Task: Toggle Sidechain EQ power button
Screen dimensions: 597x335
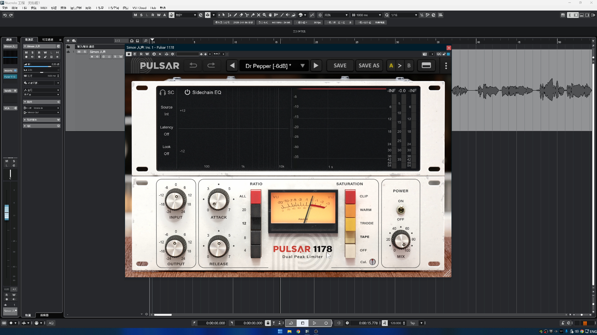Action: click(x=187, y=92)
